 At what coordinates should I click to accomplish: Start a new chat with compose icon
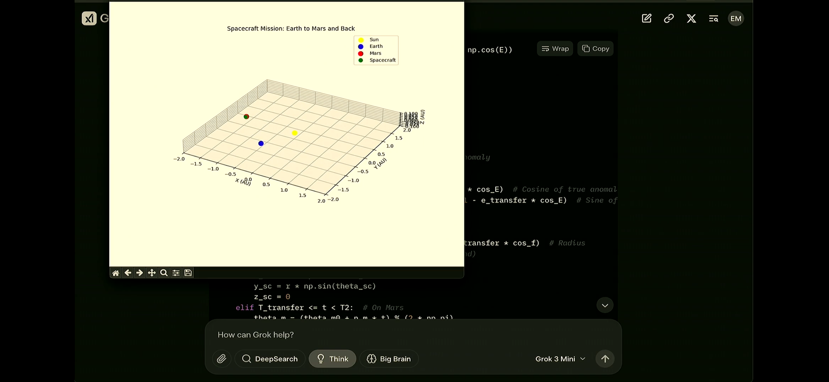point(647,18)
